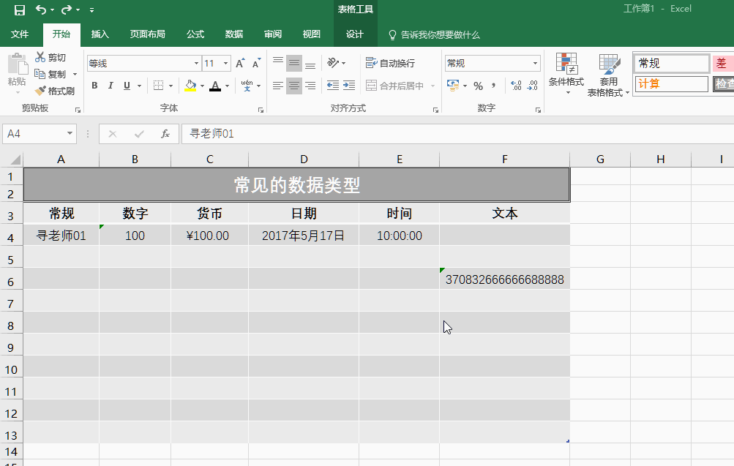Screen dimensions: 734x466
Task: Decrease indent level
Action: [333, 86]
